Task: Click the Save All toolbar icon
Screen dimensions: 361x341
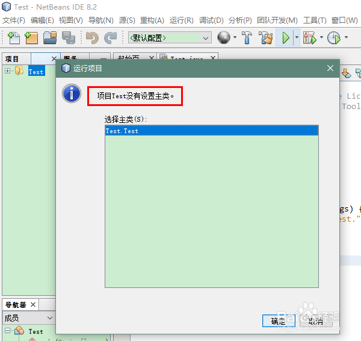Action: coord(69,37)
